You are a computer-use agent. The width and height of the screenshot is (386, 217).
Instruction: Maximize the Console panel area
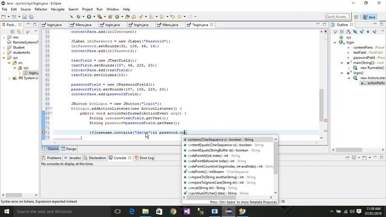(x=381, y=157)
